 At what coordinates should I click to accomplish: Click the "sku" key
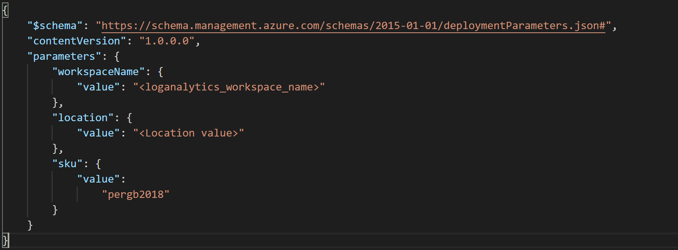click(67, 164)
